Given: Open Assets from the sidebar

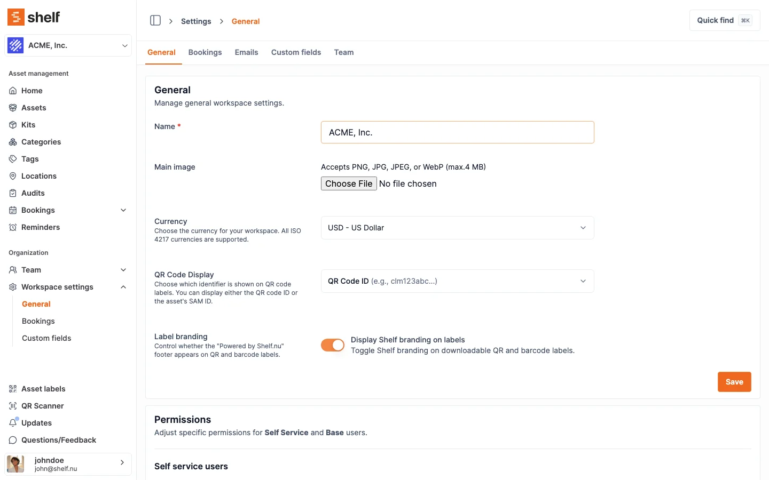Looking at the screenshot, I should click(34, 108).
